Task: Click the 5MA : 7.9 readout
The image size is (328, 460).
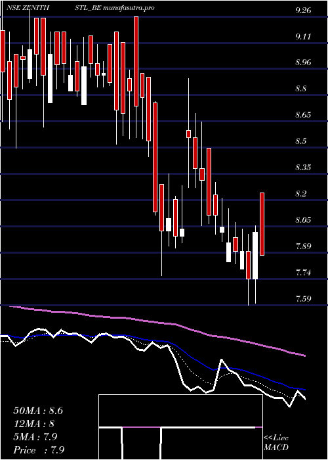Action: [35, 437]
